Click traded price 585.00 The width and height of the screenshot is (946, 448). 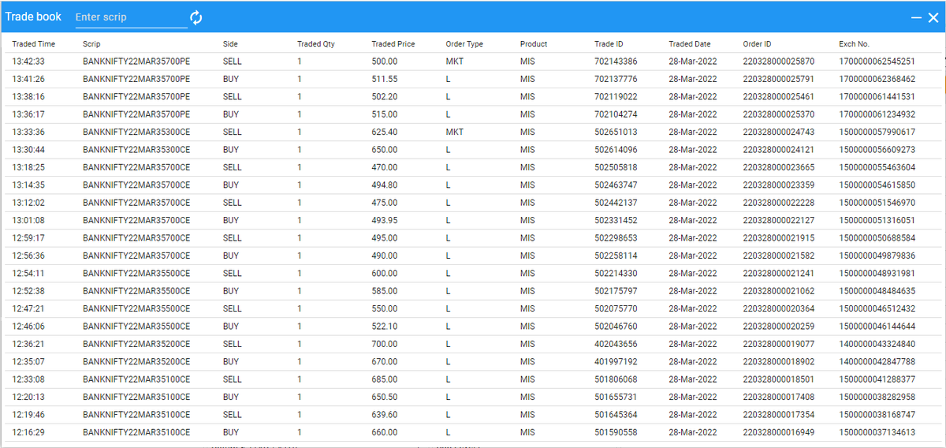pos(384,291)
